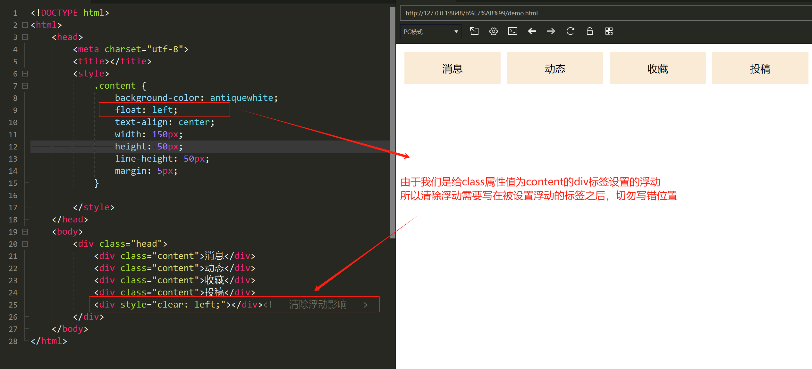Reload the preview page
This screenshot has width=812, height=369.
pos(570,31)
